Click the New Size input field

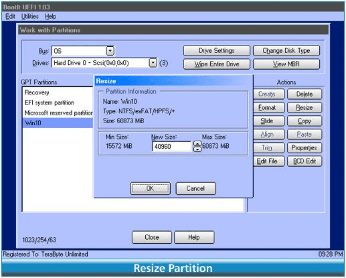coord(171,146)
